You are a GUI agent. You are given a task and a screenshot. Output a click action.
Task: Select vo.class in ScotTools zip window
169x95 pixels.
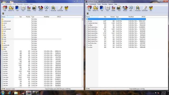90,47
